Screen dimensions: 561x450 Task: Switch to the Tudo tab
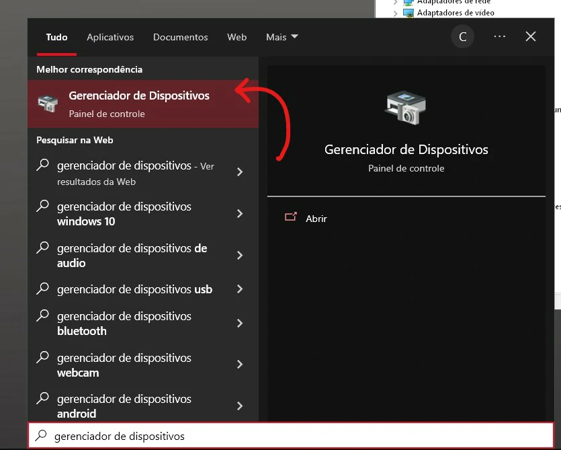(x=56, y=37)
